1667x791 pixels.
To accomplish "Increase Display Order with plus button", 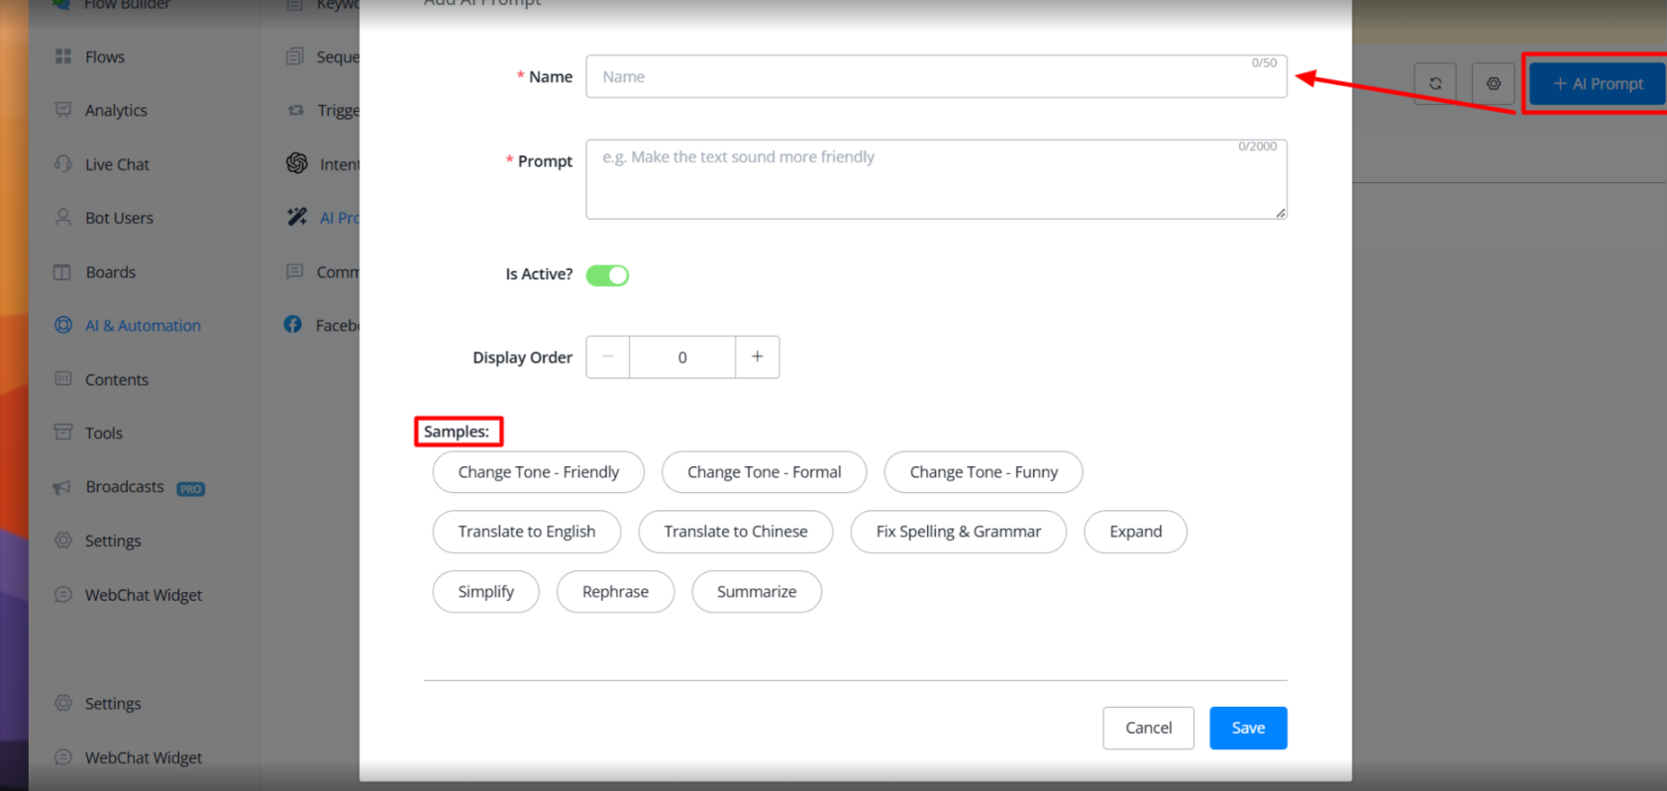I will [757, 357].
